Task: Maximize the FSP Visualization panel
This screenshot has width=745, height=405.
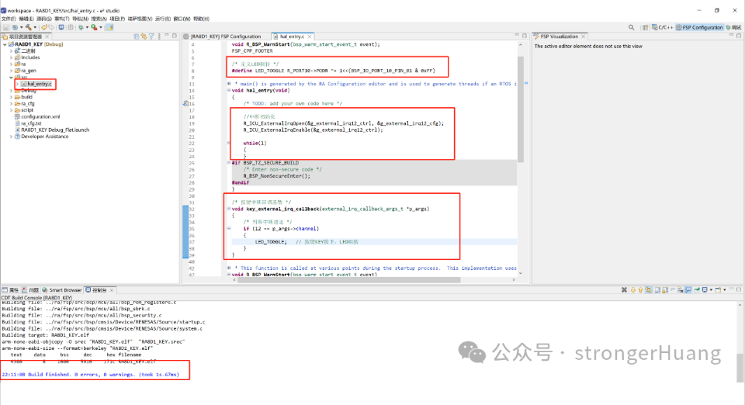Action: point(739,36)
